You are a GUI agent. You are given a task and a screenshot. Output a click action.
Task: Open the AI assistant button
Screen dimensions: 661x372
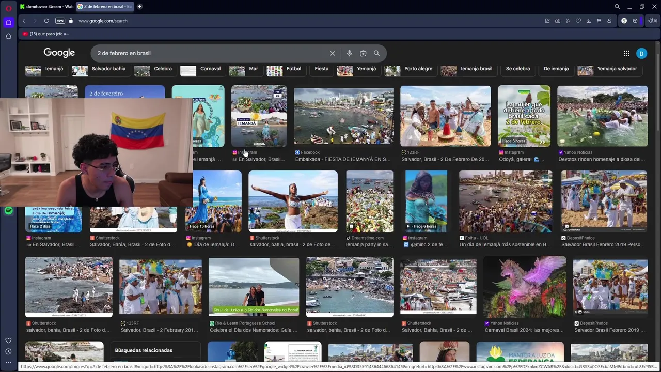653,21
